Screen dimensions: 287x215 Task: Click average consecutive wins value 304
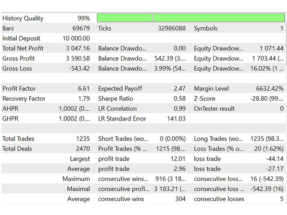(x=180, y=199)
